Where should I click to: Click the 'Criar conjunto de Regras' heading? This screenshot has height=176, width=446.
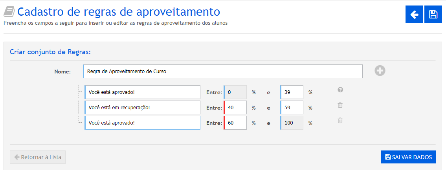click(50, 52)
